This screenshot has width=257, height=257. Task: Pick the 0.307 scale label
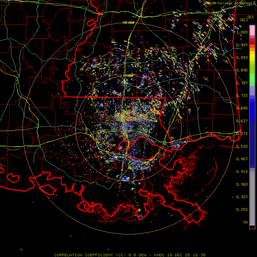(x=242, y=197)
